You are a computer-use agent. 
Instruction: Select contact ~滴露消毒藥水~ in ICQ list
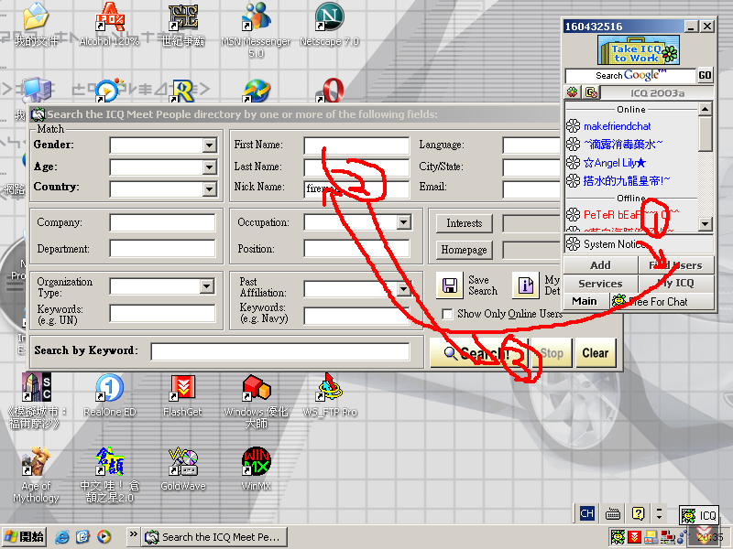point(623,145)
